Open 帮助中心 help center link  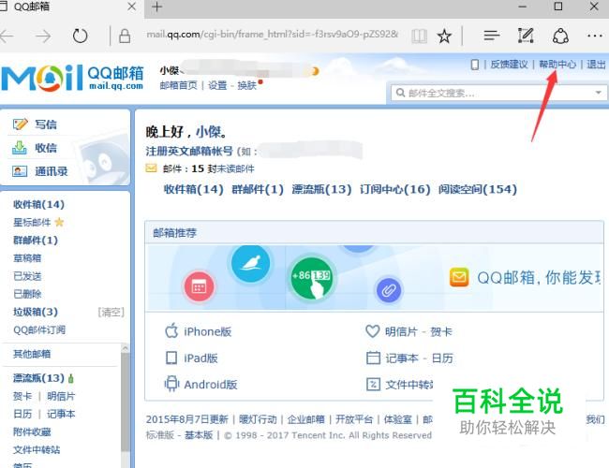coord(557,65)
